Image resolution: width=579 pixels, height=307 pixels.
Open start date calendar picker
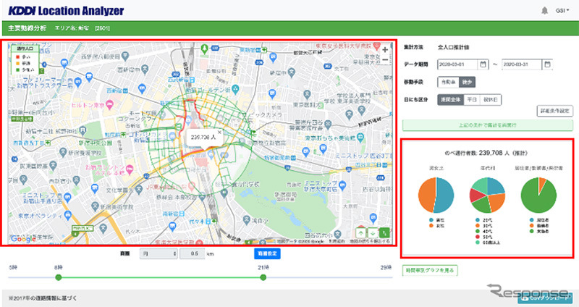click(x=483, y=64)
